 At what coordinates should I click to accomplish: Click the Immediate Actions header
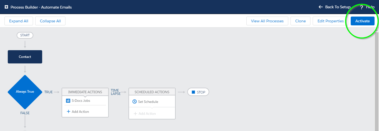pyautogui.click(x=85, y=92)
